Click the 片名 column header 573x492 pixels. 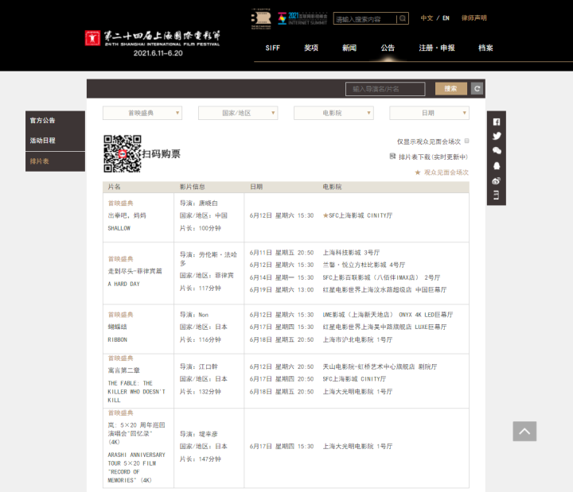coord(114,187)
